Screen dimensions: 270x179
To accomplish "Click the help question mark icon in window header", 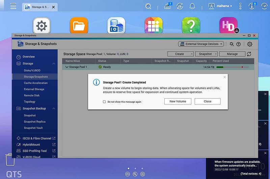I will 239,44.
